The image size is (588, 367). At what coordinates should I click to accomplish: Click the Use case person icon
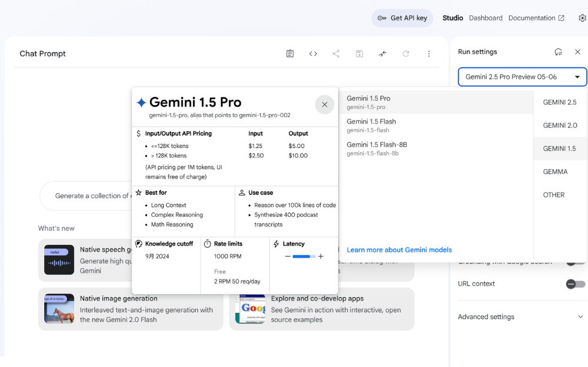(x=242, y=193)
